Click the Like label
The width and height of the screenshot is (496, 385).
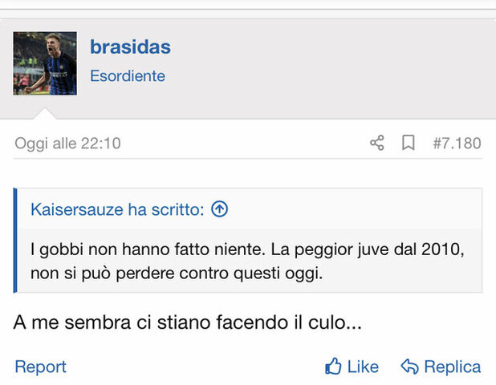(363, 367)
